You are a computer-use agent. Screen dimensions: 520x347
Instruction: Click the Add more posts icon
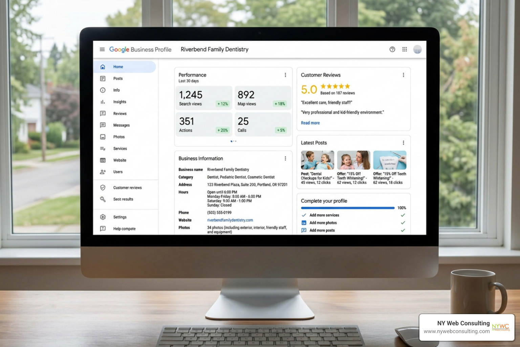click(304, 230)
